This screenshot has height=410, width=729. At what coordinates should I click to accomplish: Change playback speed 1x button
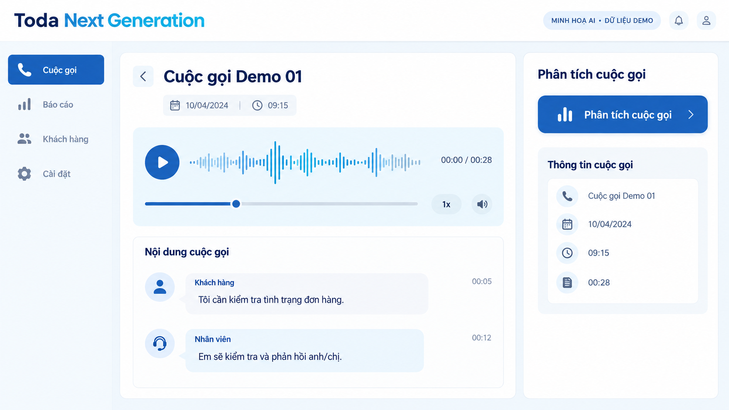pyautogui.click(x=446, y=204)
